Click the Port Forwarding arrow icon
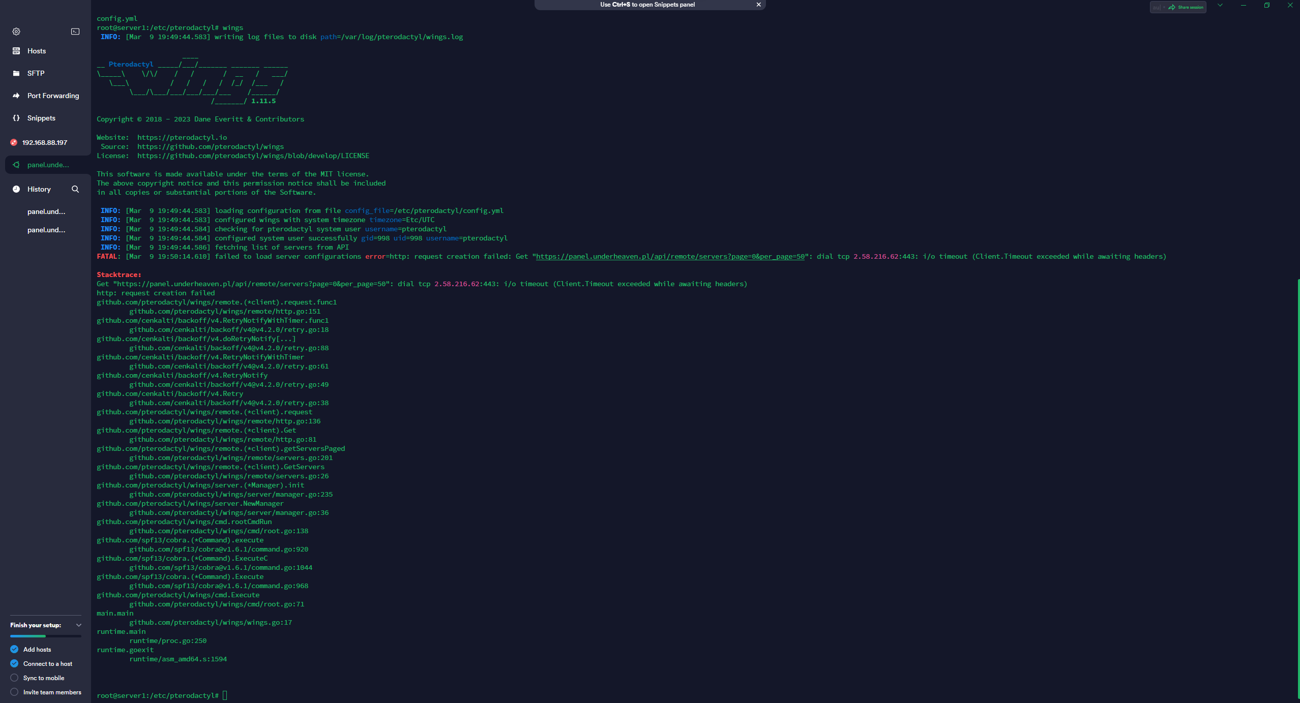Viewport: 1300px width, 703px height. pos(16,96)
